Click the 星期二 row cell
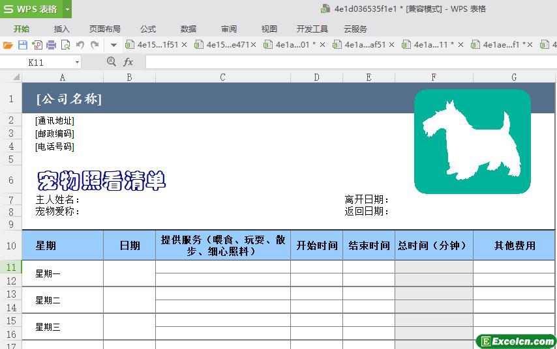This screenshot has width=557, height=349. coord(63,300)
